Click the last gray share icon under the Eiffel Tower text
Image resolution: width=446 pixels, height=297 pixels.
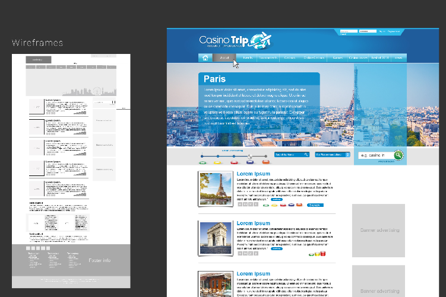(256, 204)
